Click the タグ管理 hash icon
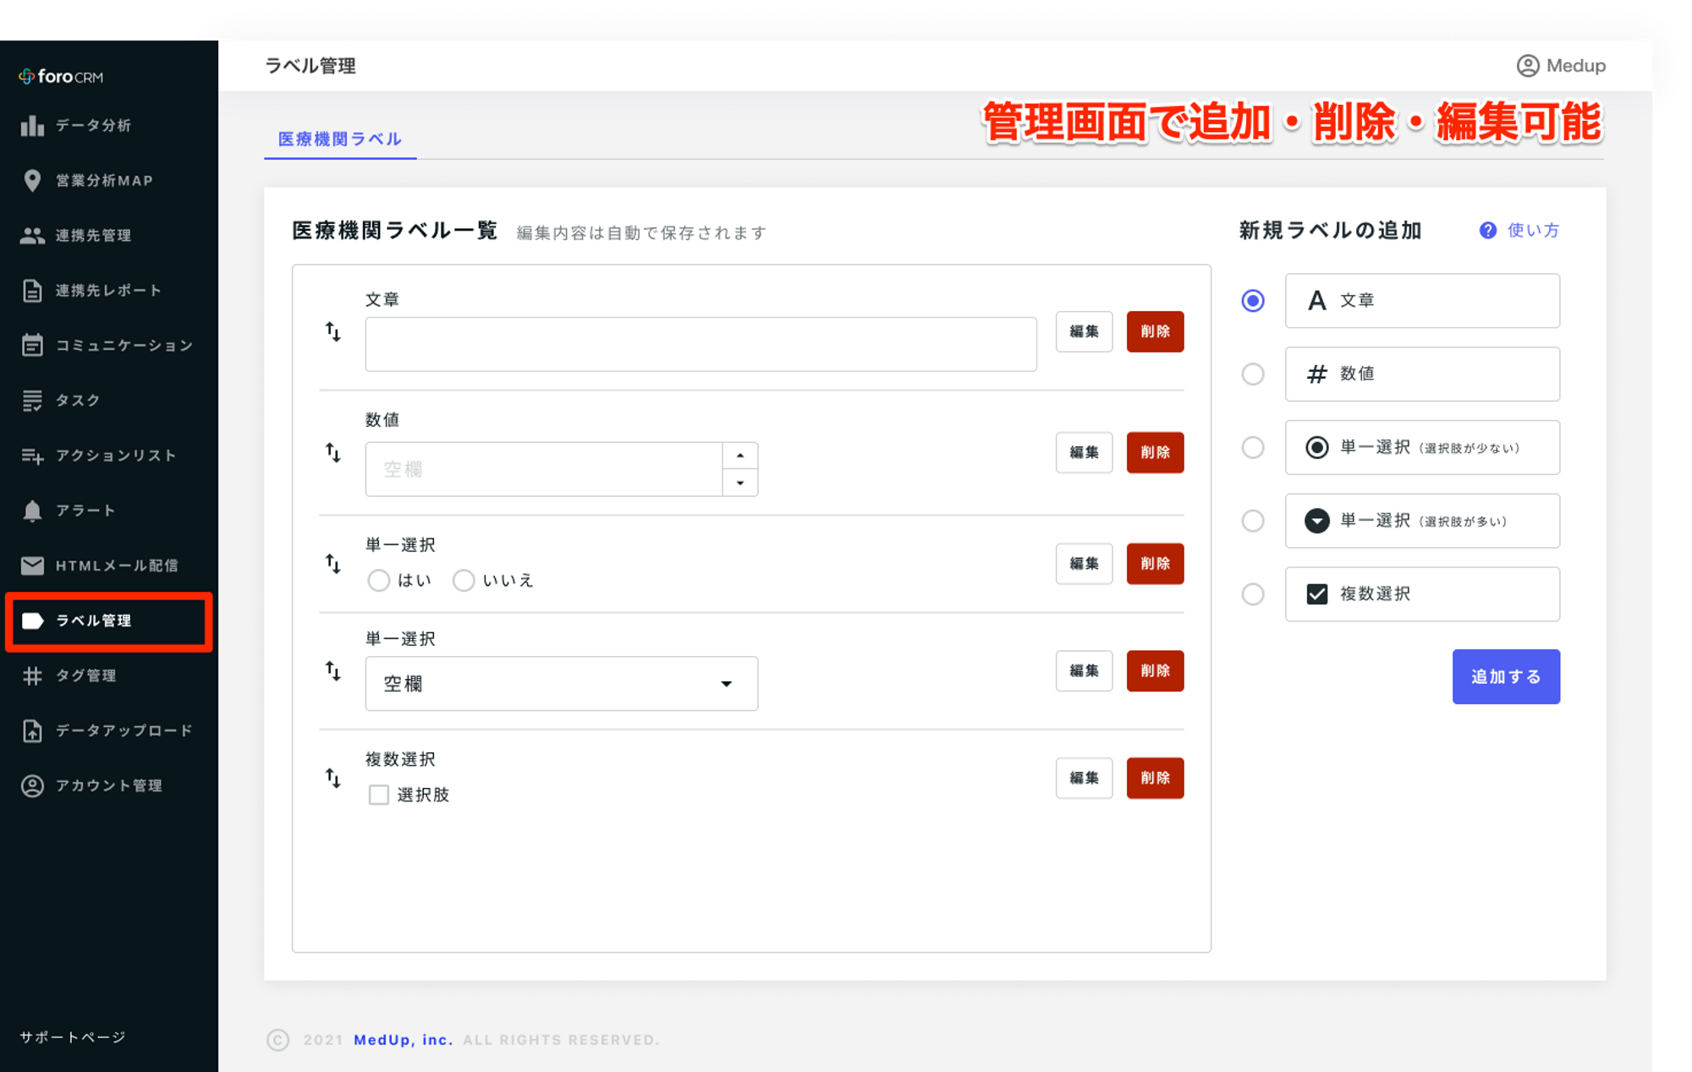Screen dimensions: 1692x1072 [x=32, y=675]
